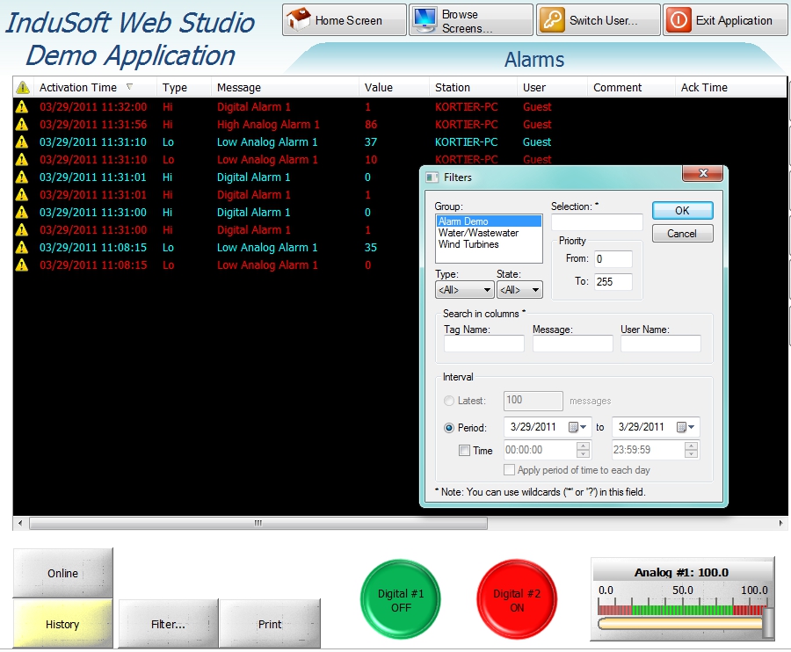Click the house icon on Home Screen
The image size is (791, 652).
tap(299, 19)
